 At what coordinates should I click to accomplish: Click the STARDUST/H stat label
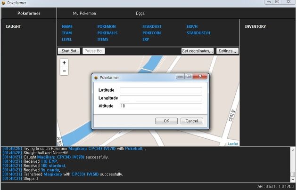pos(198,33)
